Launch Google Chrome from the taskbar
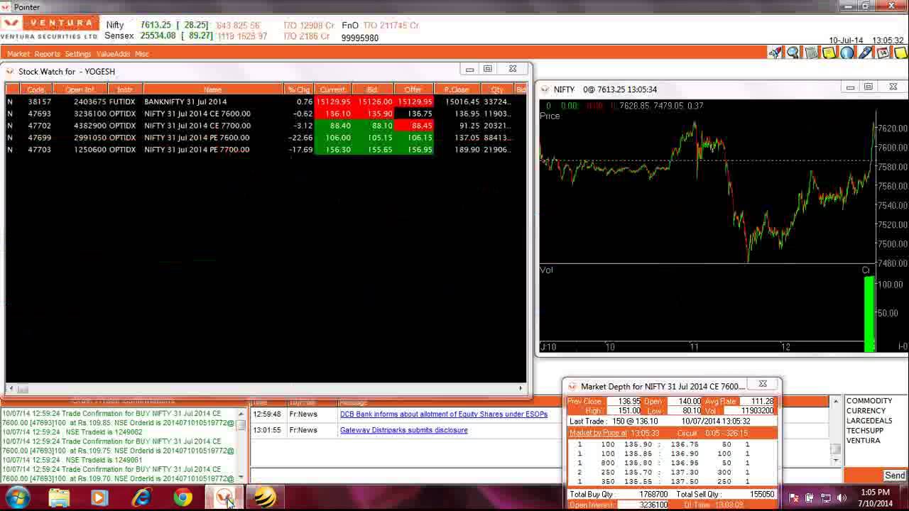The width and height of the screenshot is (909, 511). coord(183,498)
